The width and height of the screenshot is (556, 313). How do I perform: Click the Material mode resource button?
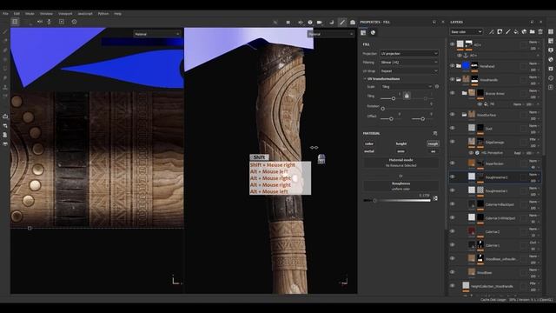coord(401,163)
